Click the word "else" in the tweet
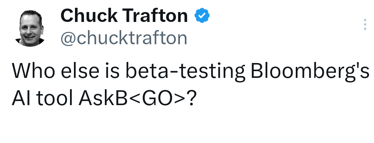 click(80, 71)
